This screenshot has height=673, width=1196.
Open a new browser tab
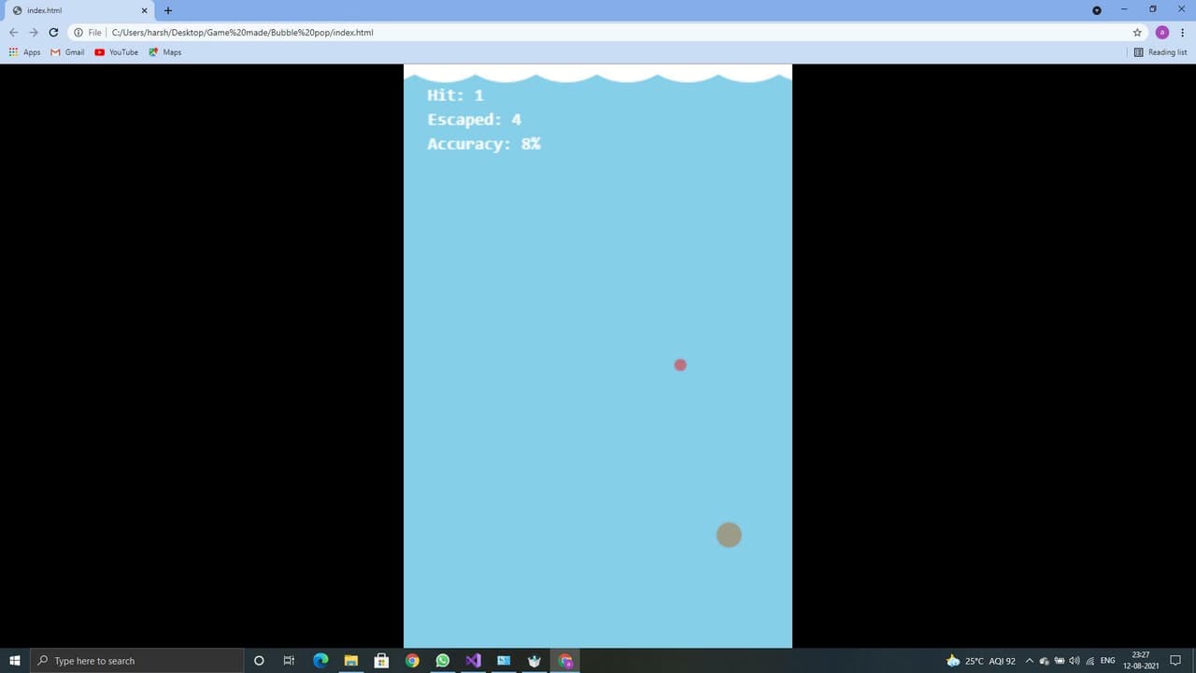click(168, 10)
